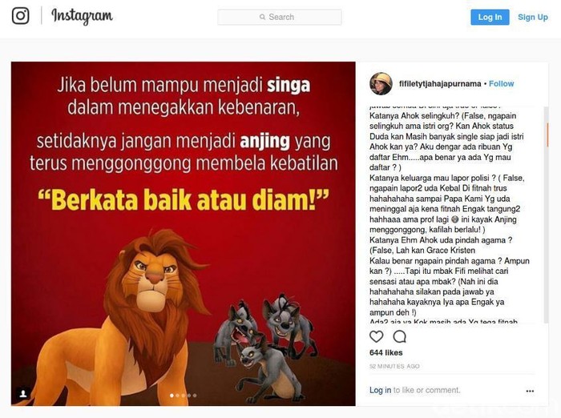Click the Search input field
561x418 pixels.
point(280,17)
